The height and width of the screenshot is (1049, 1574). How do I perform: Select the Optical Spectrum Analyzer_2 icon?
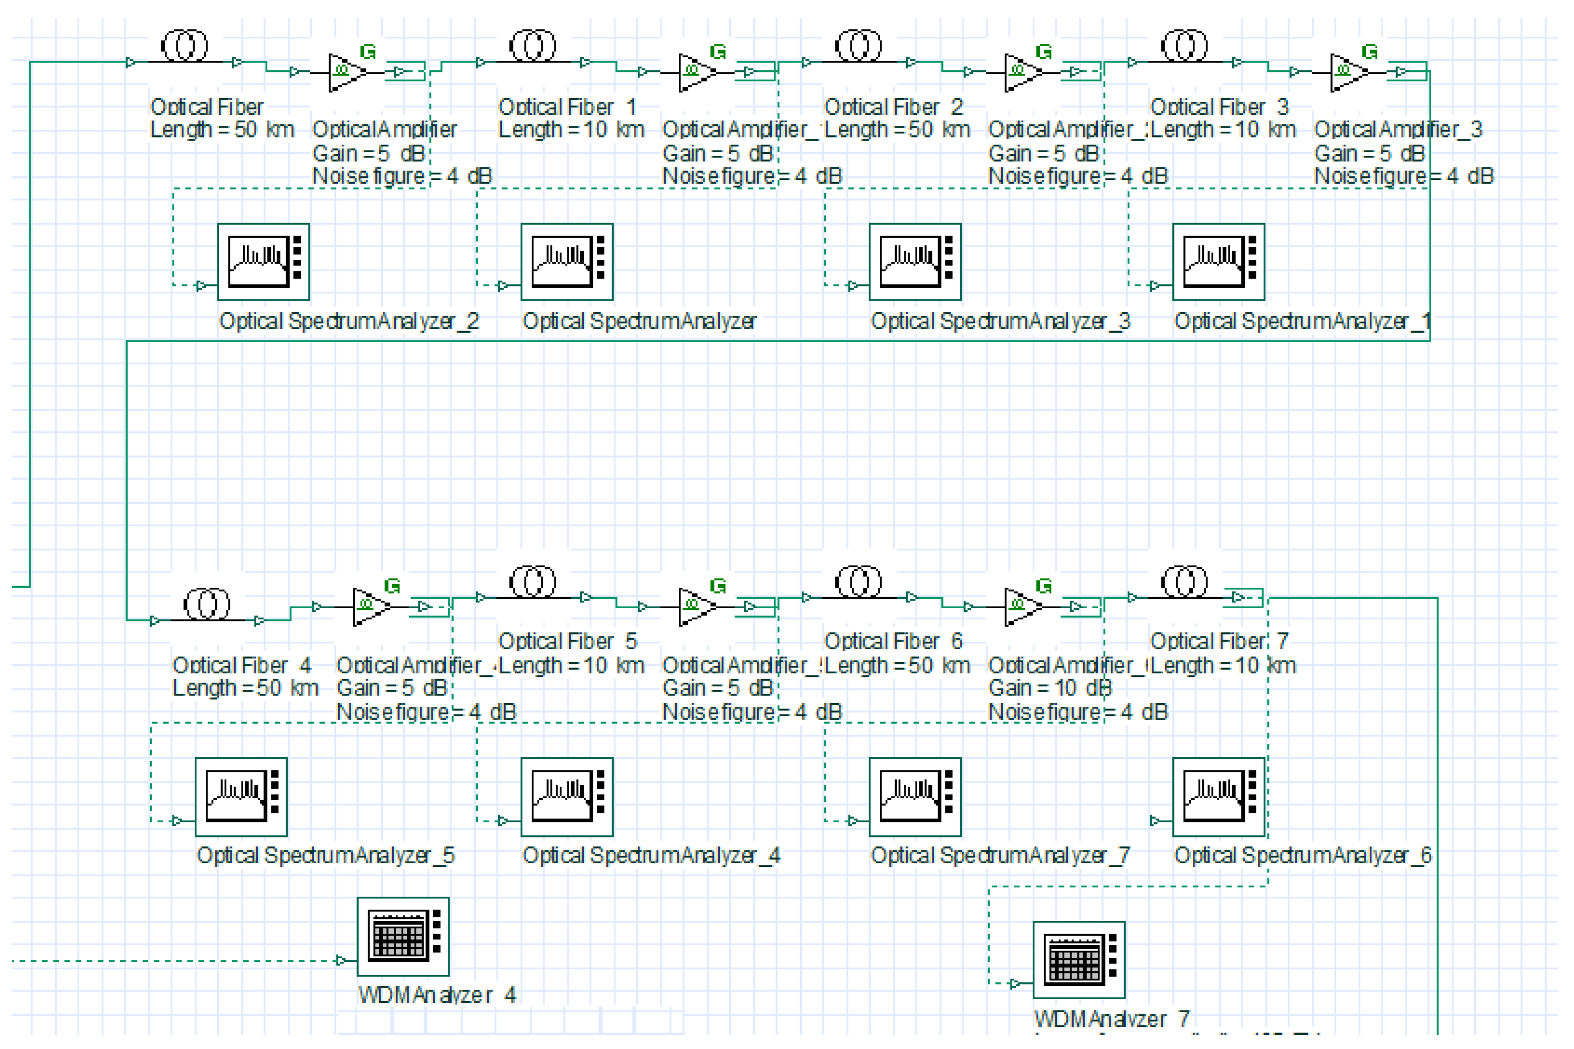click(x=263, y=261)
